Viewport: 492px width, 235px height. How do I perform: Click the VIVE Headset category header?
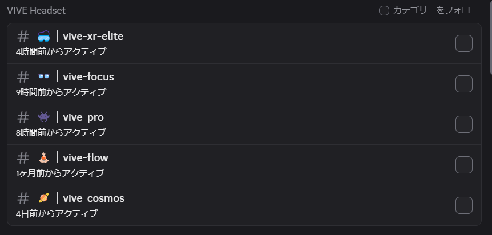click(37, 10)
